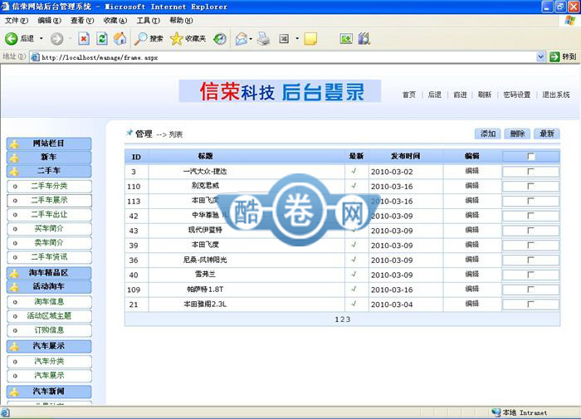Click the 本地 Intranet zone icon
581x419 pixels.
click(x=496, y=412)
